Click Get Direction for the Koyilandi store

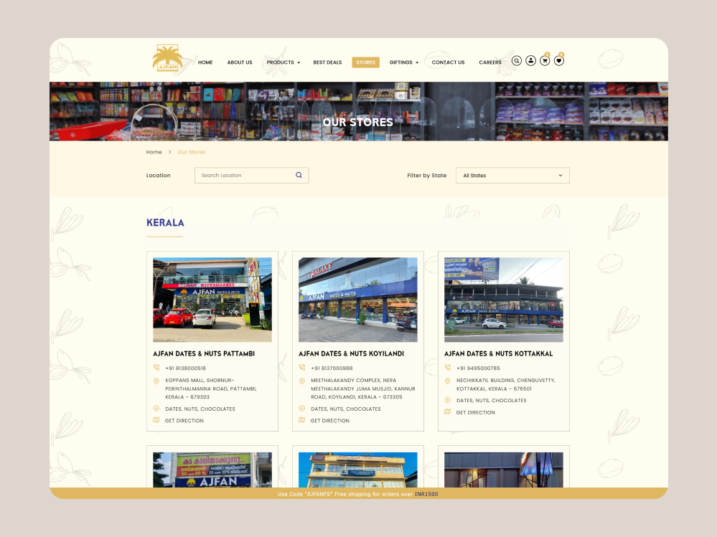(329, 421)
